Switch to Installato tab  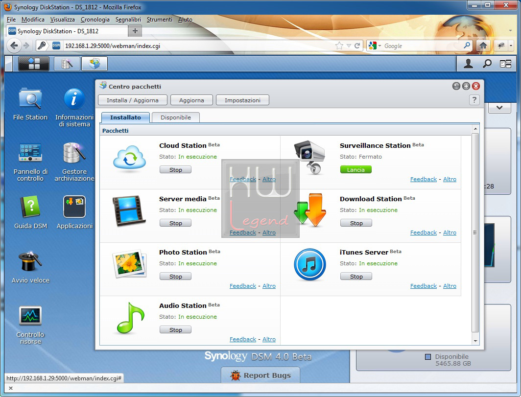click(125, 117)
